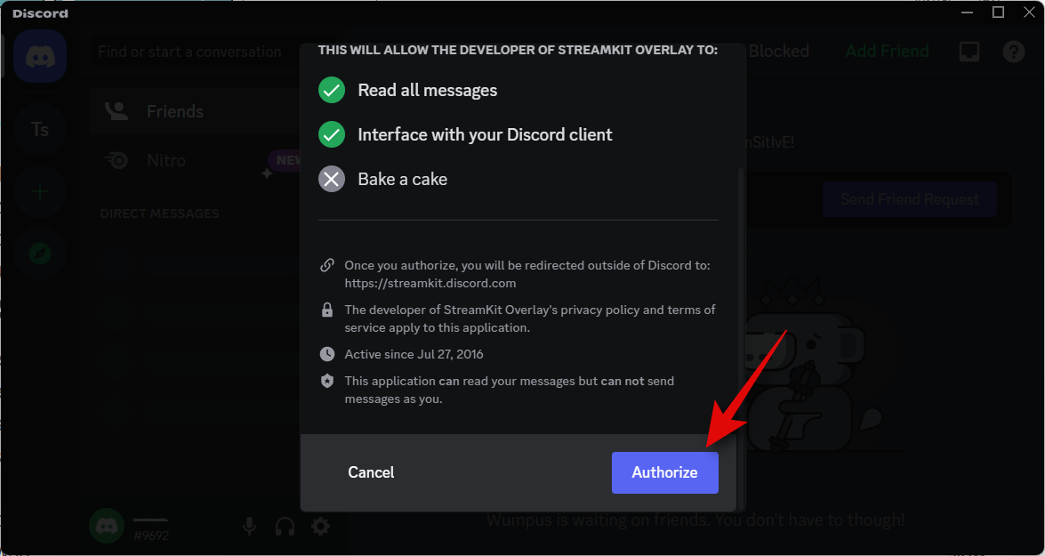The height and width of the screenshot is (556, 1045).
Task: Click the authorization dialog scrollbar
Action: 741,294
